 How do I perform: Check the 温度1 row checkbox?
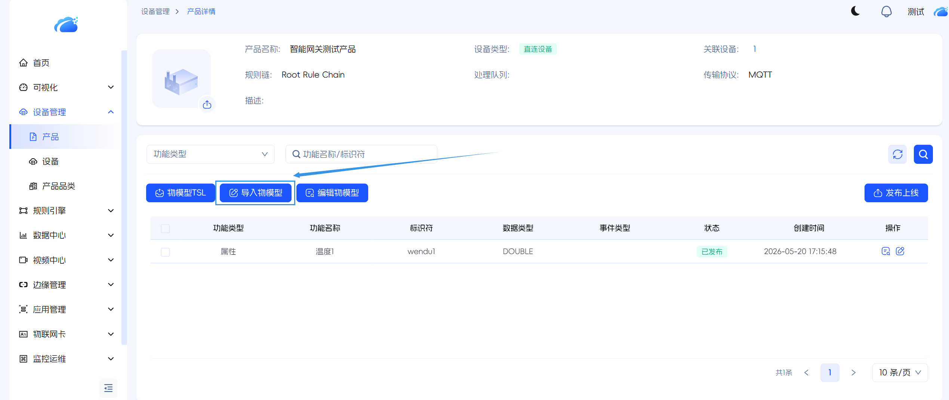click(165, 252)
